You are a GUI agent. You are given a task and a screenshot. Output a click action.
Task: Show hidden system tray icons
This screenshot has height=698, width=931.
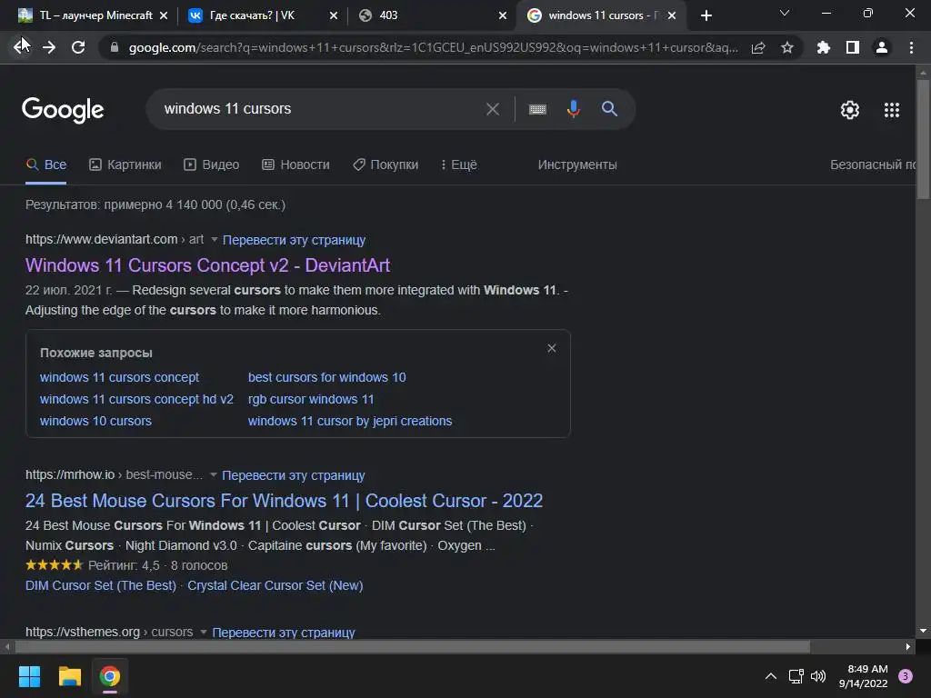(771, 676)
